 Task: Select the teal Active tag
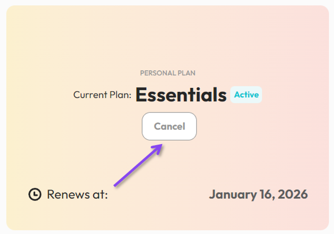pyautogui.click(x=246, y=94)
